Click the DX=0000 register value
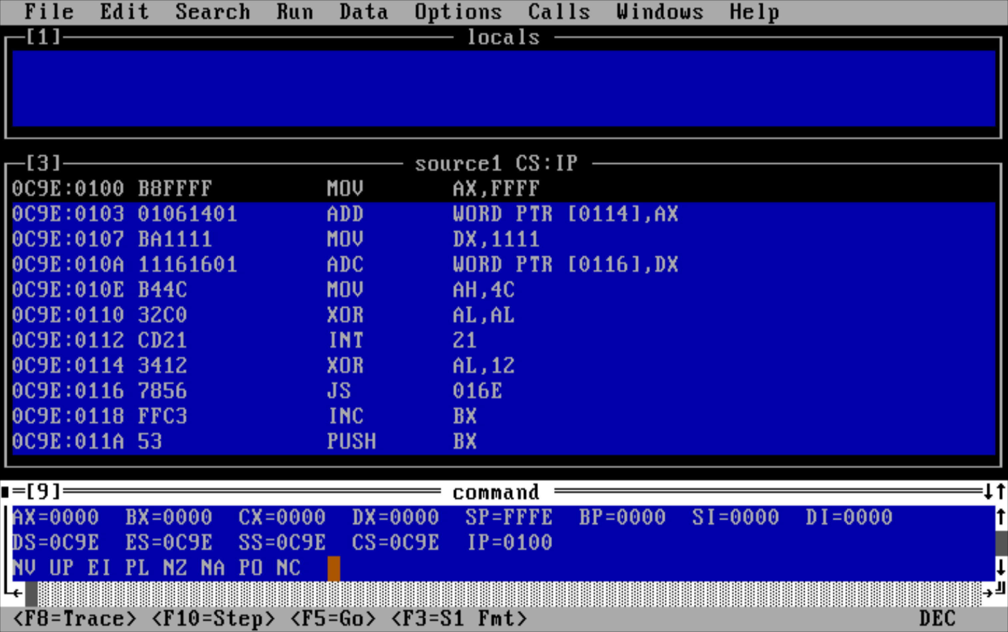This screenshot has height=632, width=1008. 396,517
